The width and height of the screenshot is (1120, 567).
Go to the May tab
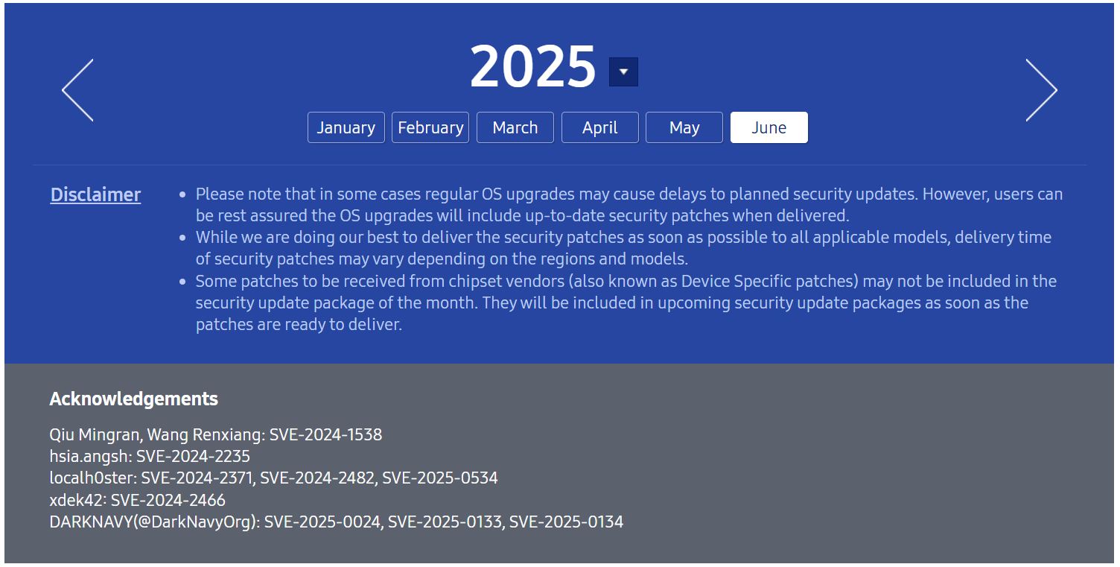tap(684, 127)
